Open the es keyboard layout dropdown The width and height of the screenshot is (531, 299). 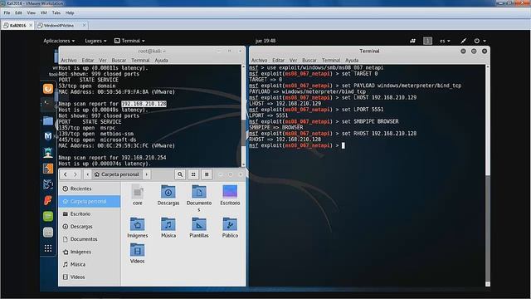(x=445, y=41)
